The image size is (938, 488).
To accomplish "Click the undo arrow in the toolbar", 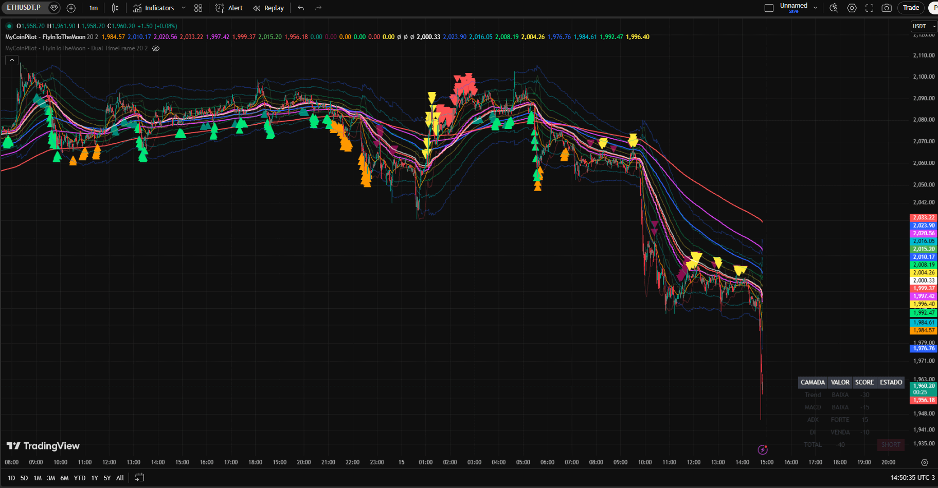I will tap(301, 8).
